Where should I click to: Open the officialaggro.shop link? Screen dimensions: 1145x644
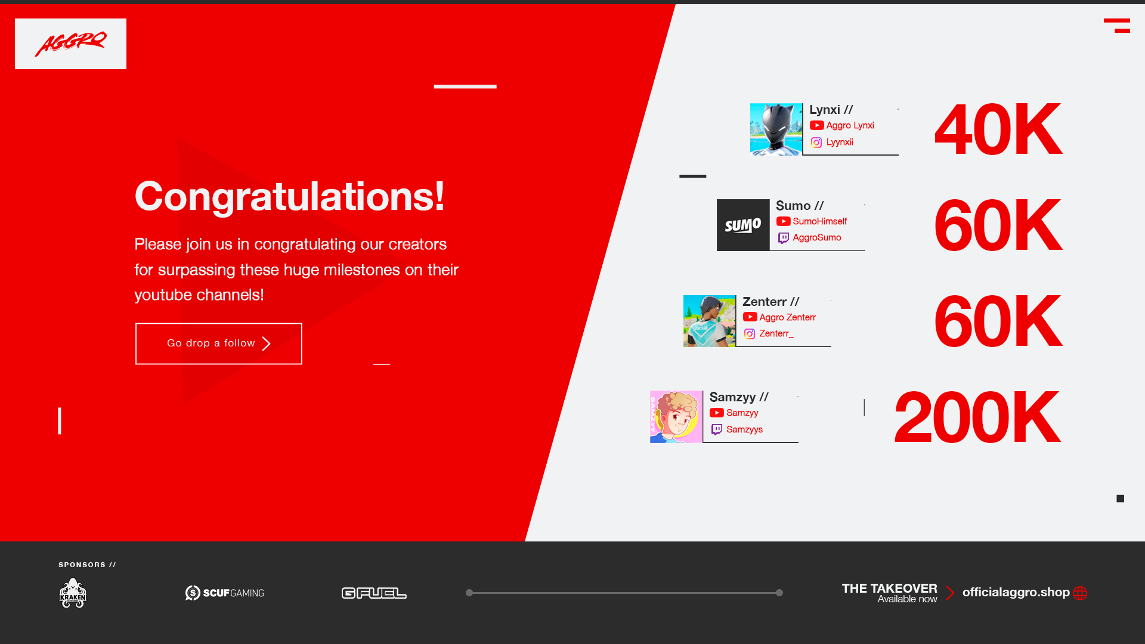click(x=1016, y=592)
